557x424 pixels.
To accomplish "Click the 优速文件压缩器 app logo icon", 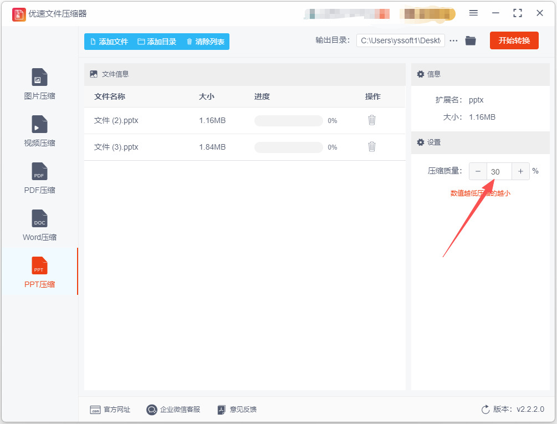I will point(19,14).
